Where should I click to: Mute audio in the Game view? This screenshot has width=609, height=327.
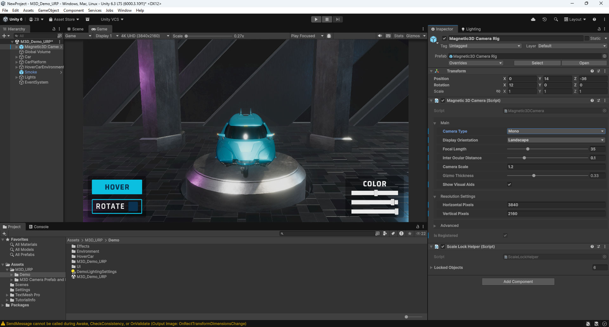(380, 35)
